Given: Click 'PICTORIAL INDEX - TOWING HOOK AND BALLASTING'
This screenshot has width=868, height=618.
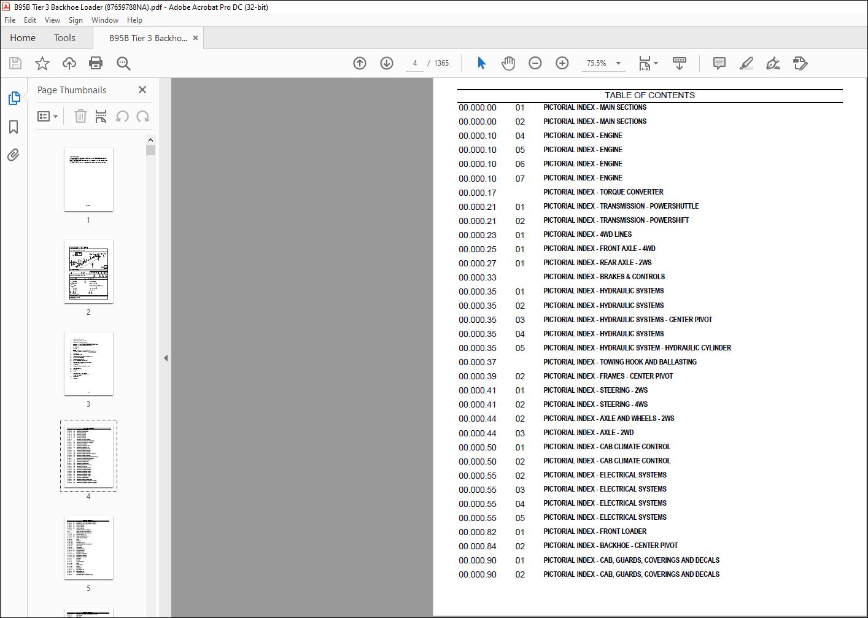Looking at the screenshot, I should 620,362.
